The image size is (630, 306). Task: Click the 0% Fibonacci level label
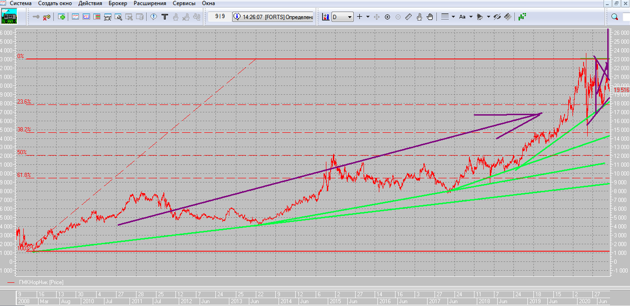[x=21, y=56]
